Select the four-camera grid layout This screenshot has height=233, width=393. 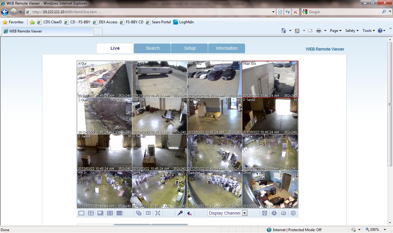(91, 213)
